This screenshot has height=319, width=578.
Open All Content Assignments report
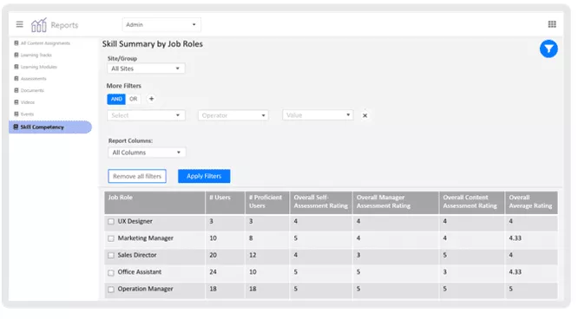click(45, 43)
